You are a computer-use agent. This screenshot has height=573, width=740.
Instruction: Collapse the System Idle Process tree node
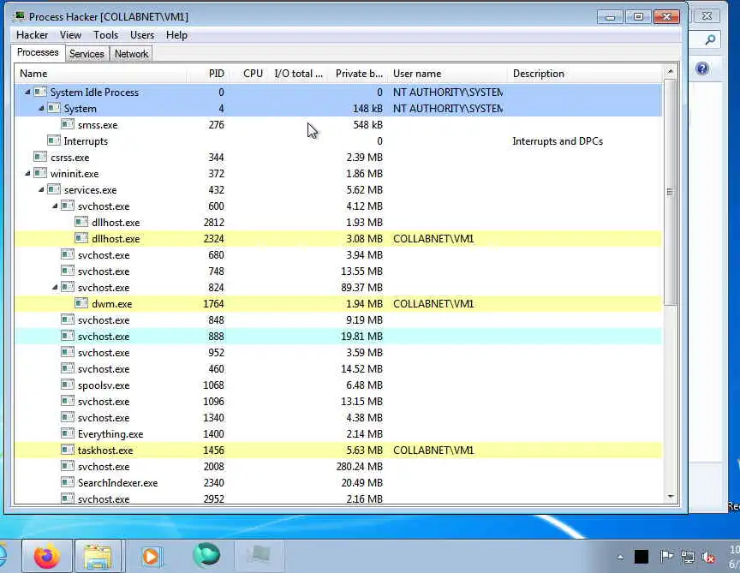point(27,92)
